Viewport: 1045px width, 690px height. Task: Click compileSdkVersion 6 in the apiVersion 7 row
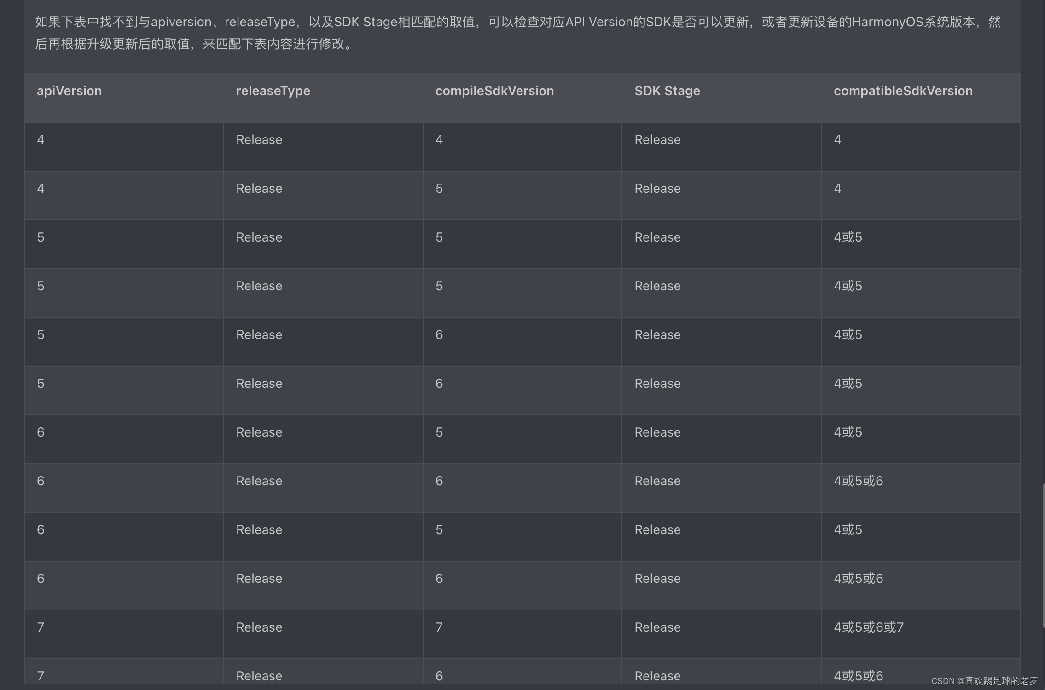coord(522,672)
